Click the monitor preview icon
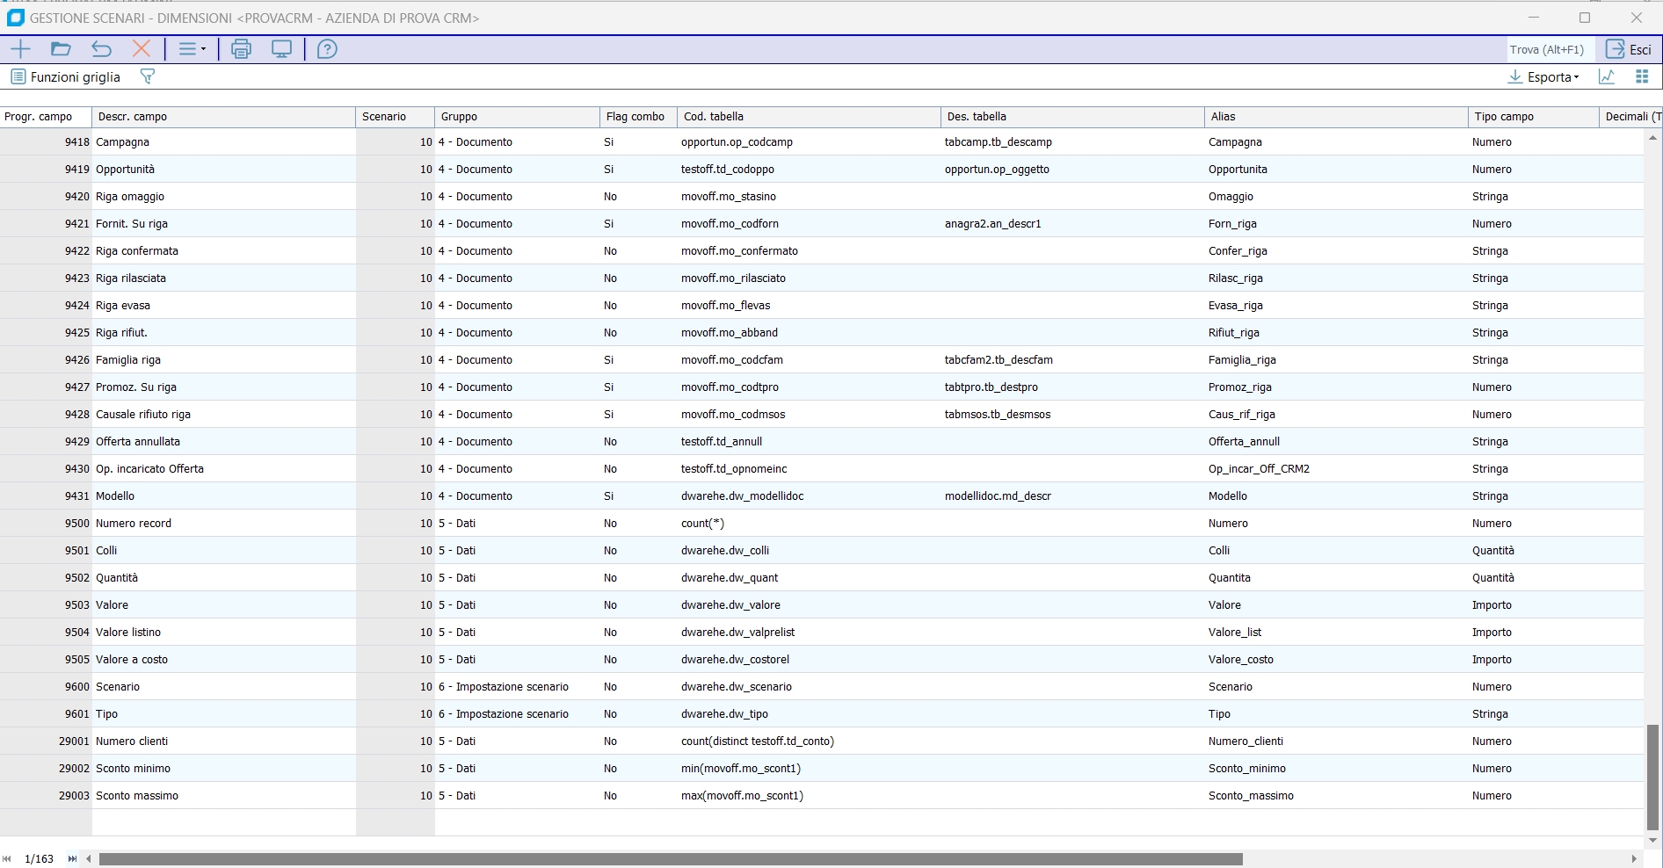The width and height of the screenshot is (1663, 868). tap(281, 49)
